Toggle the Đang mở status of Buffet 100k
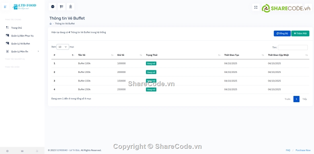Image resolution: width=314 pixels, height=154 pixels. pos(151,63)
